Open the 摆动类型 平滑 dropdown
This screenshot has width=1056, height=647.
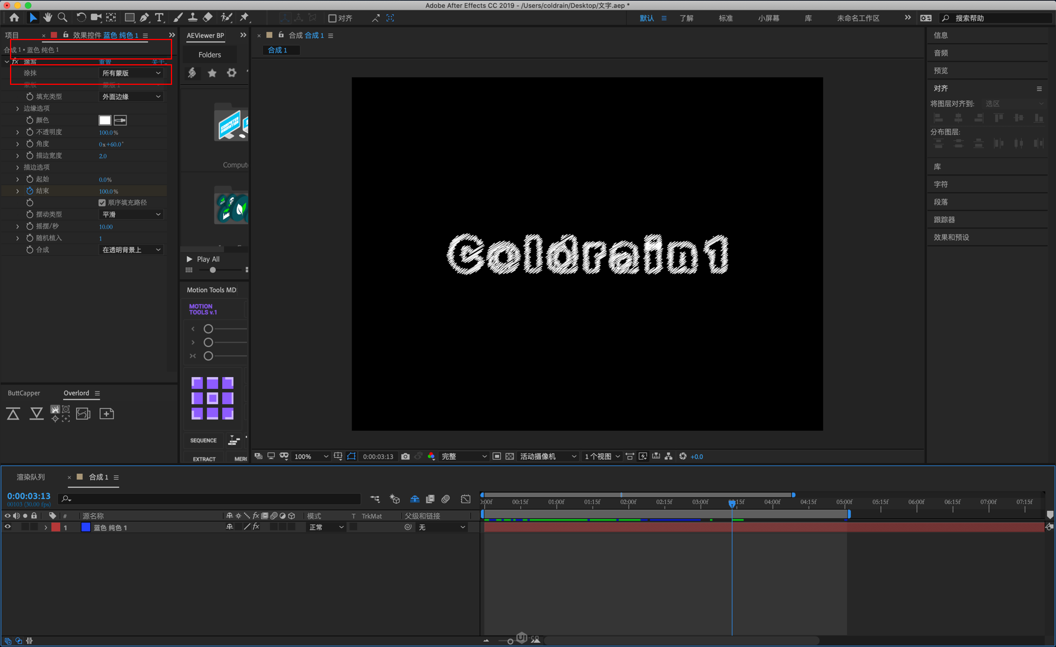coord(131,214)
